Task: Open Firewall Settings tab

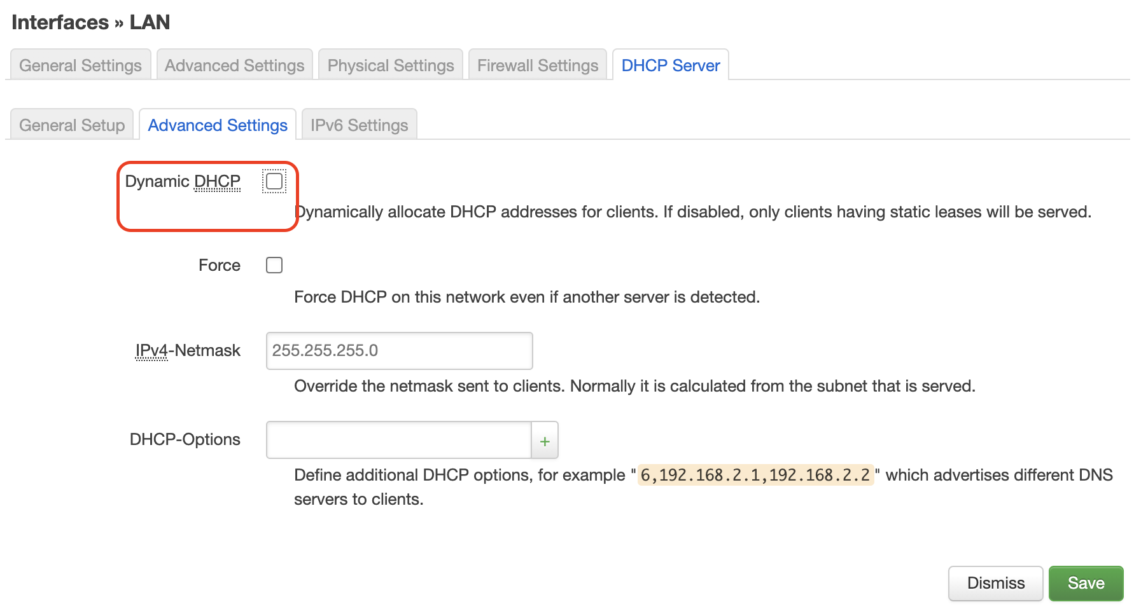Action: pos(538,65)
